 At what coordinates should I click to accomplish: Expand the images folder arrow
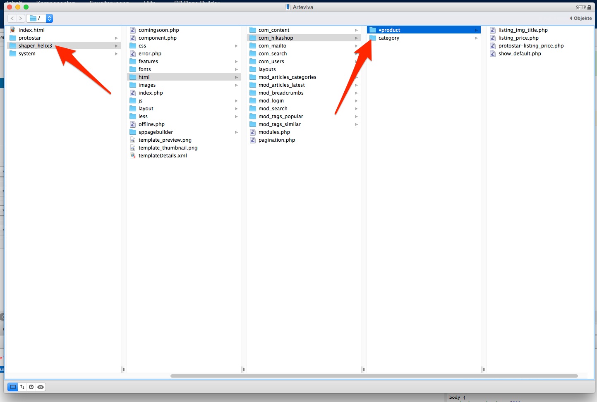[236, 85]
